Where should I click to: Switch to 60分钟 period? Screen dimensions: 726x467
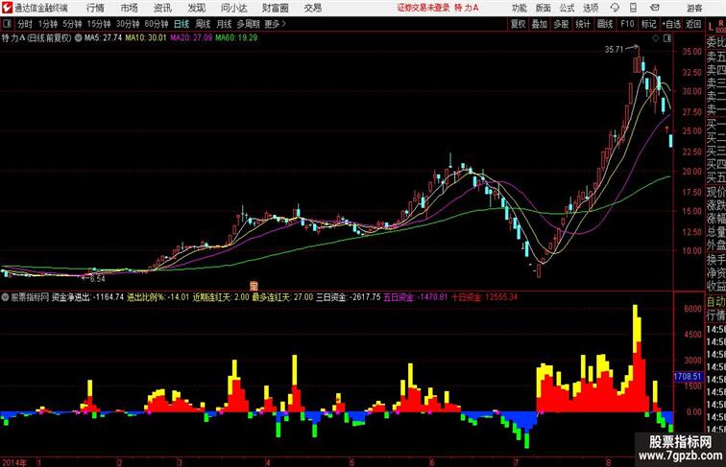(x=157, y=24)
